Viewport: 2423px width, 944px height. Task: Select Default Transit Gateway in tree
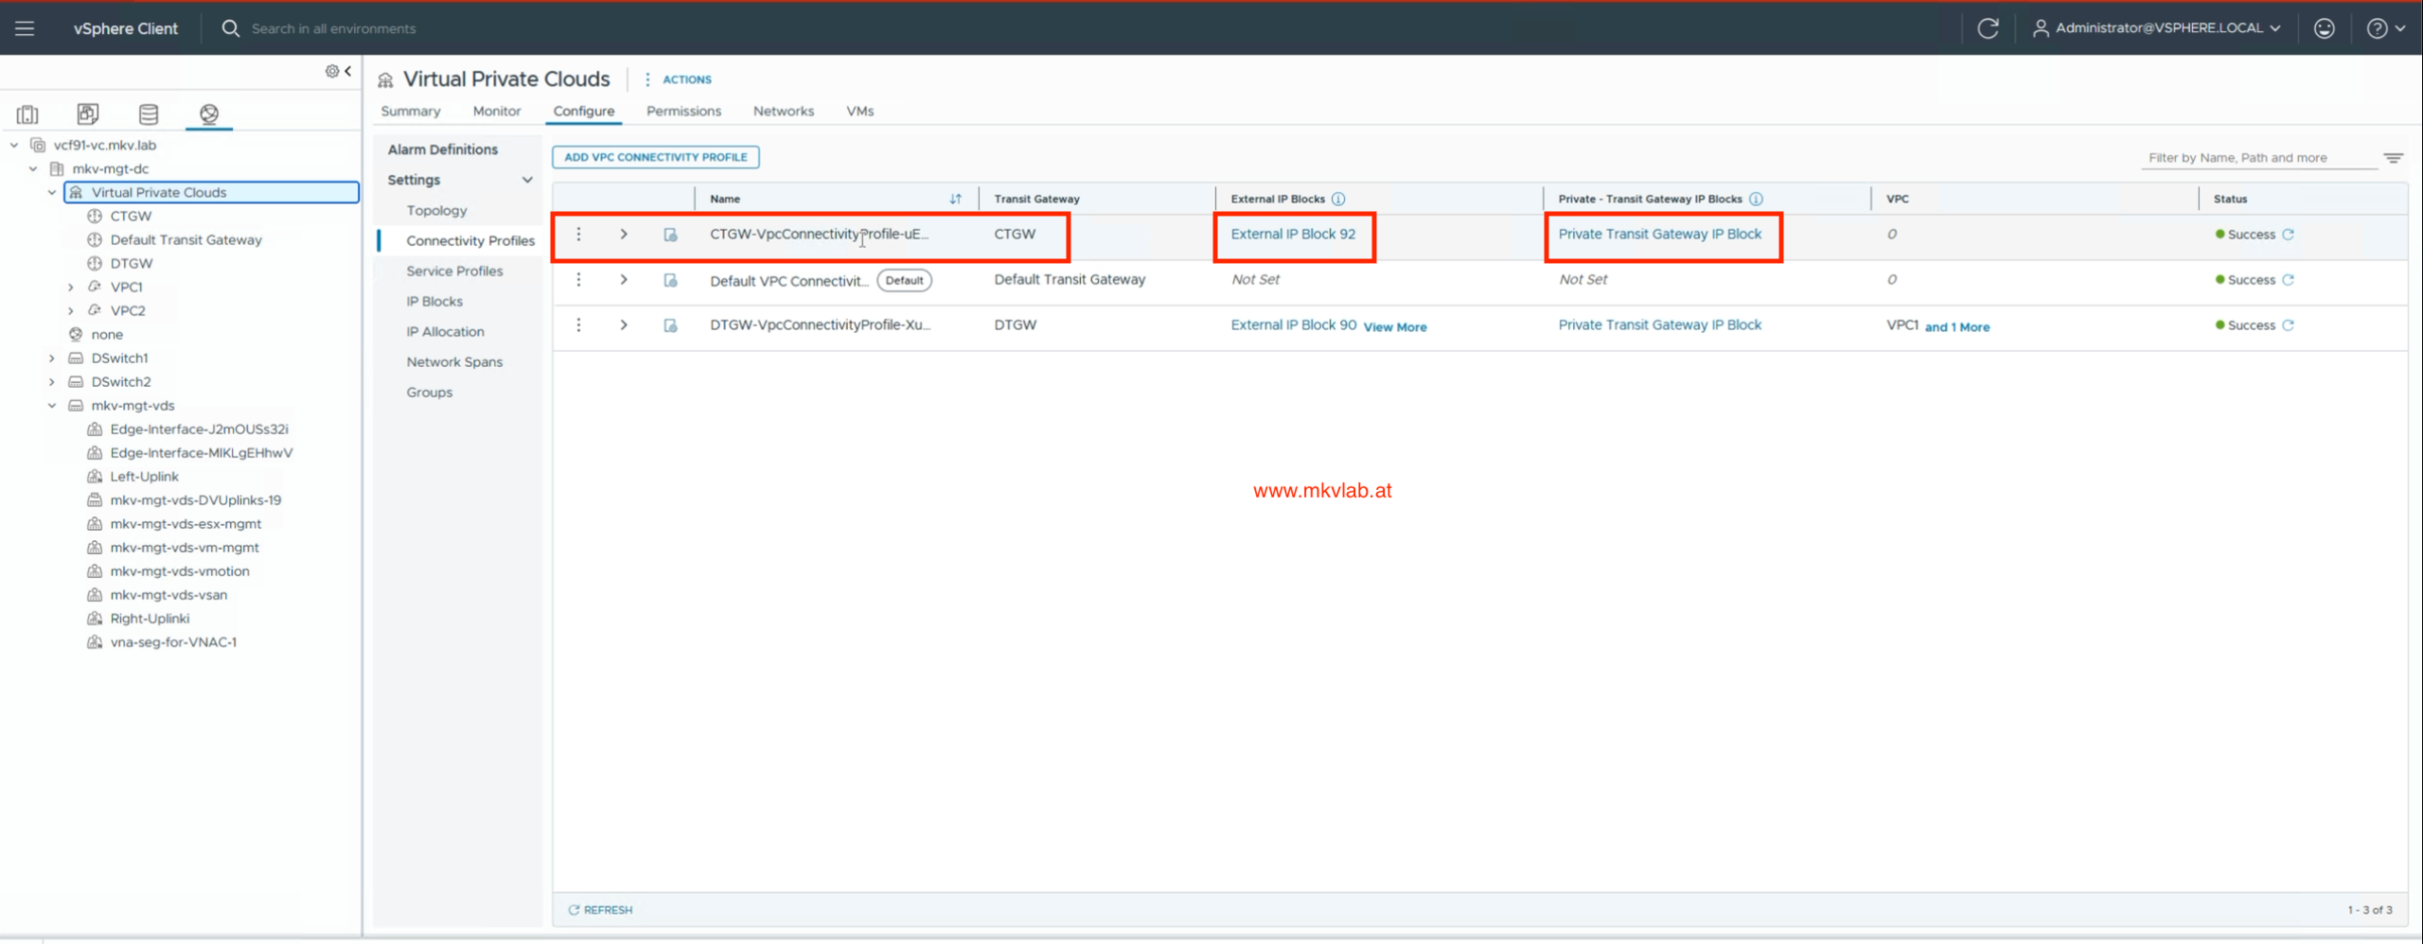186,239
